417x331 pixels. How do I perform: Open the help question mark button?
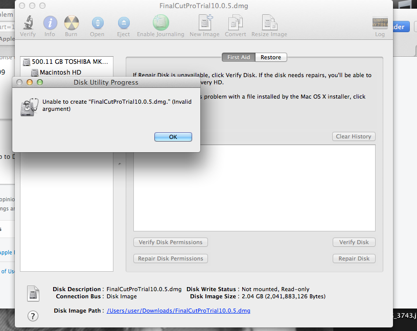click(x=33, y=316)
